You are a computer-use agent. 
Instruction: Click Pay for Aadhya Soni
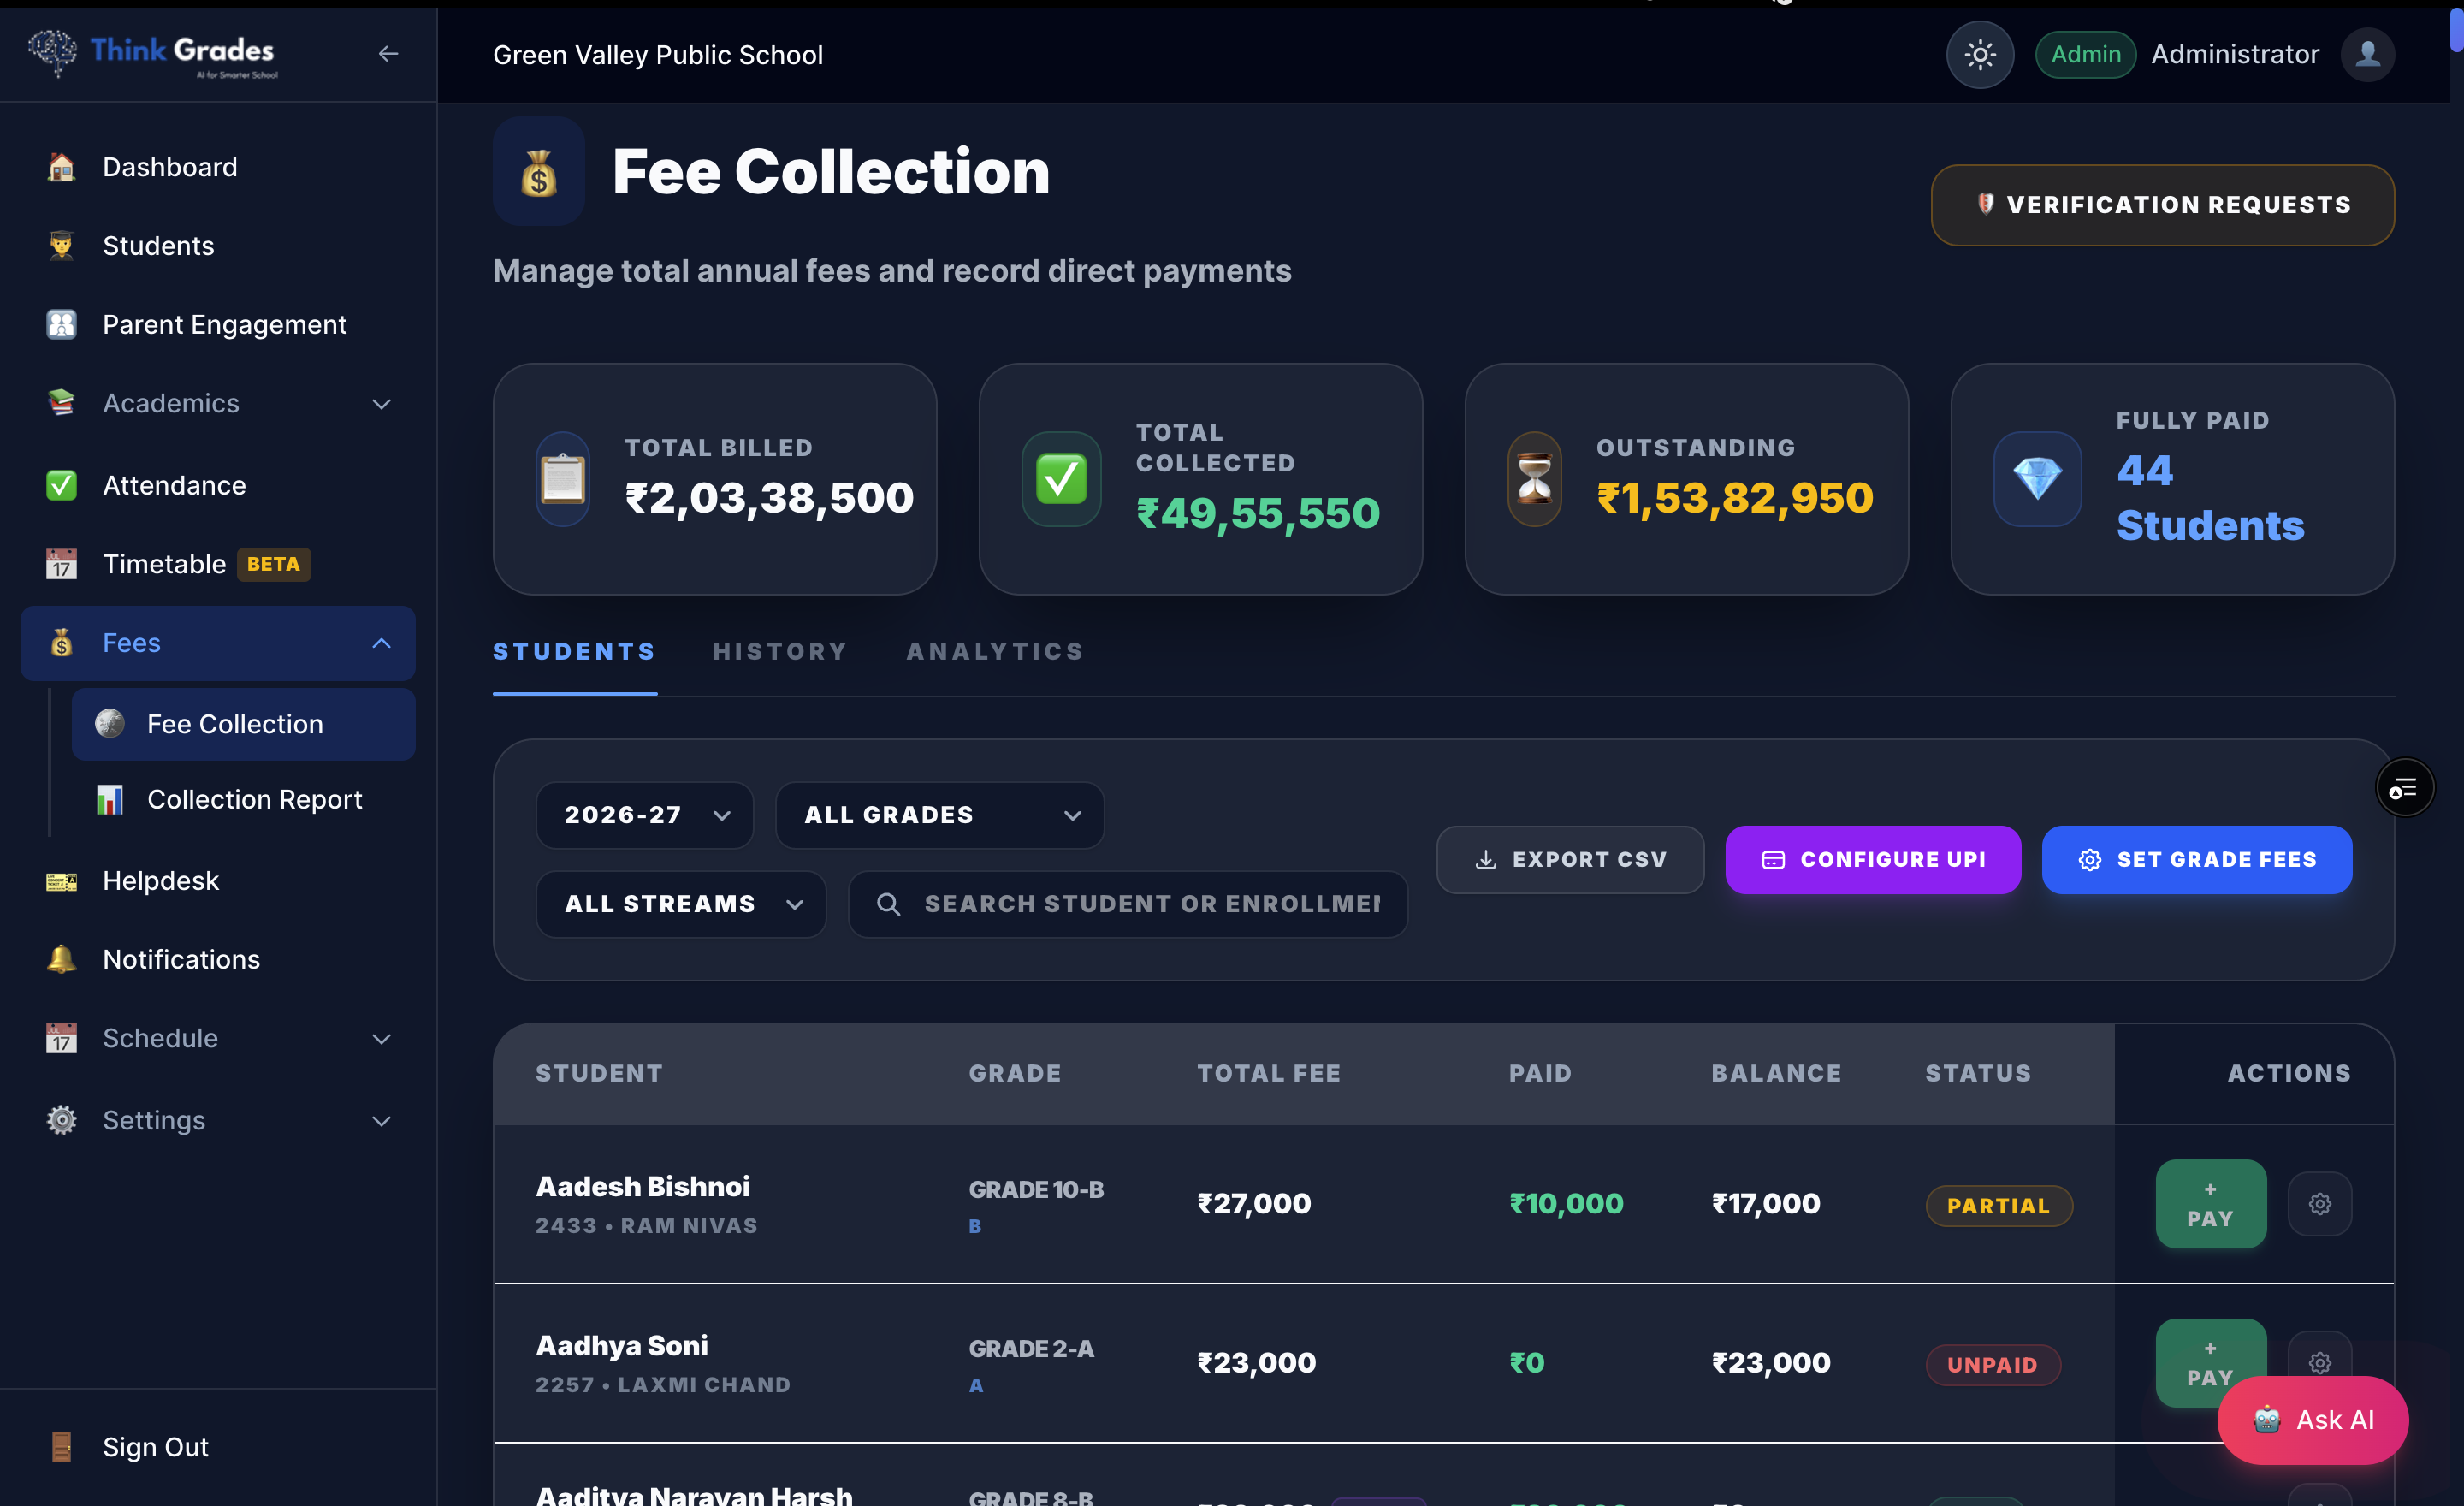point(2210,1363)
